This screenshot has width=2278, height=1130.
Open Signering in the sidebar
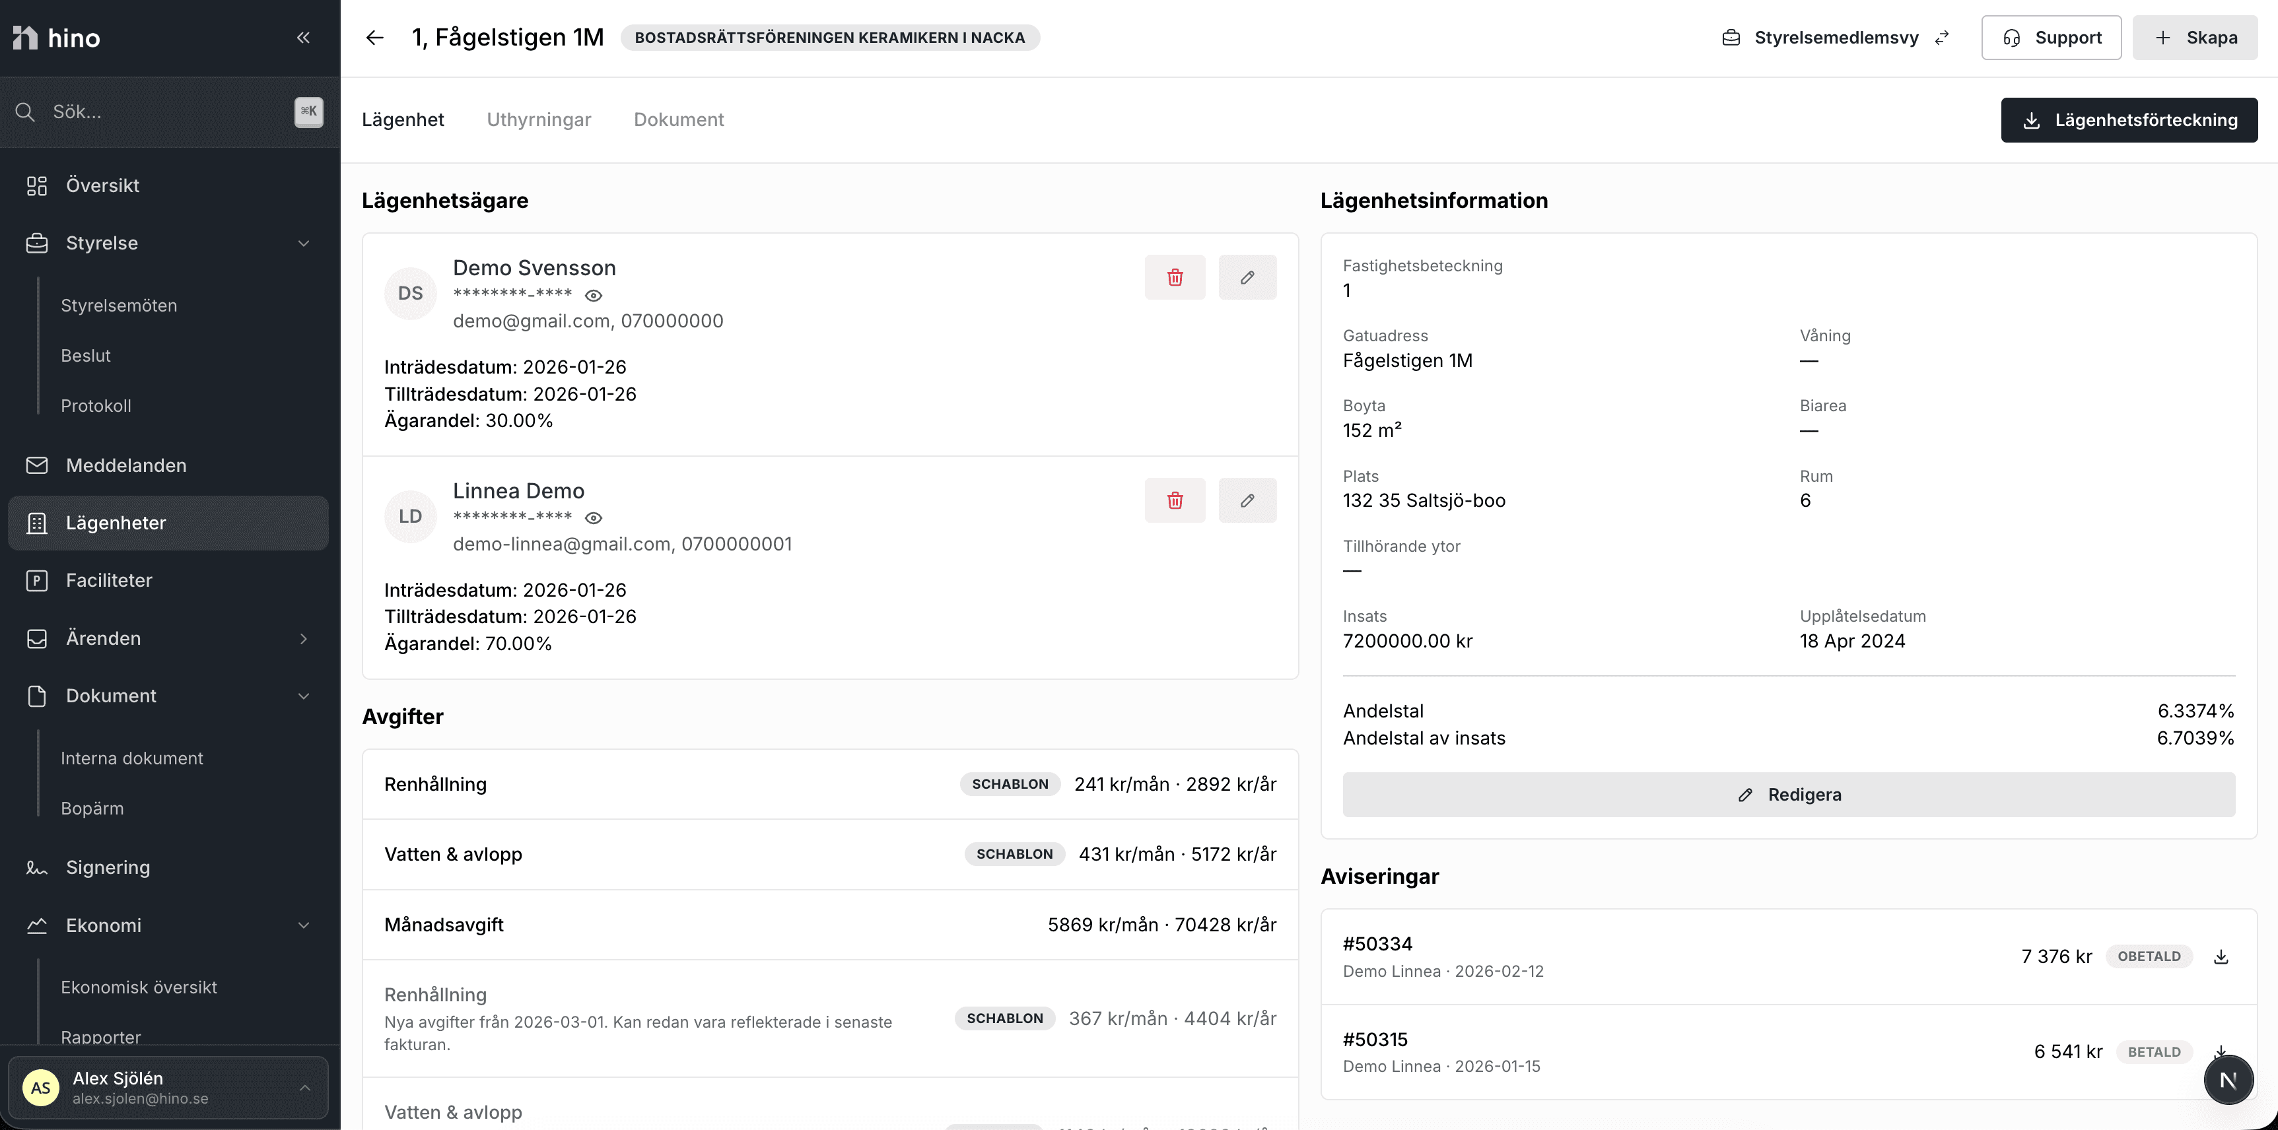coord(108,867)
